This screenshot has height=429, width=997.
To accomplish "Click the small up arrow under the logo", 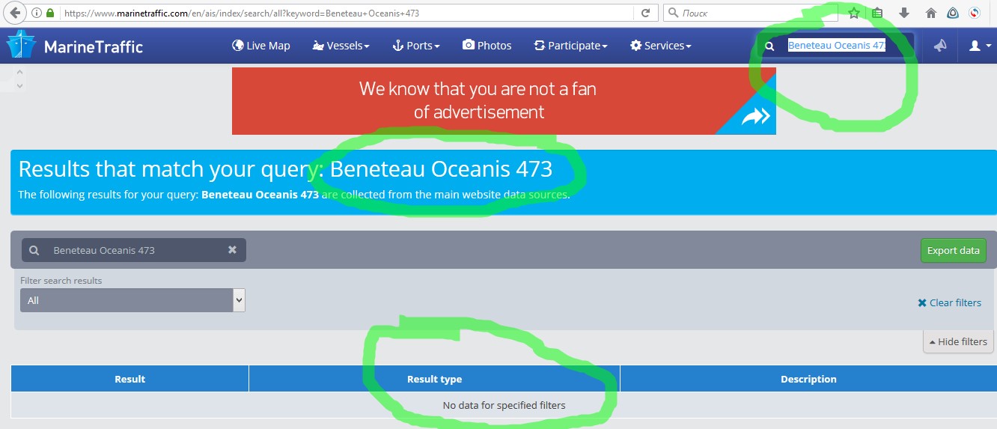I will click(x=19, y=73).
